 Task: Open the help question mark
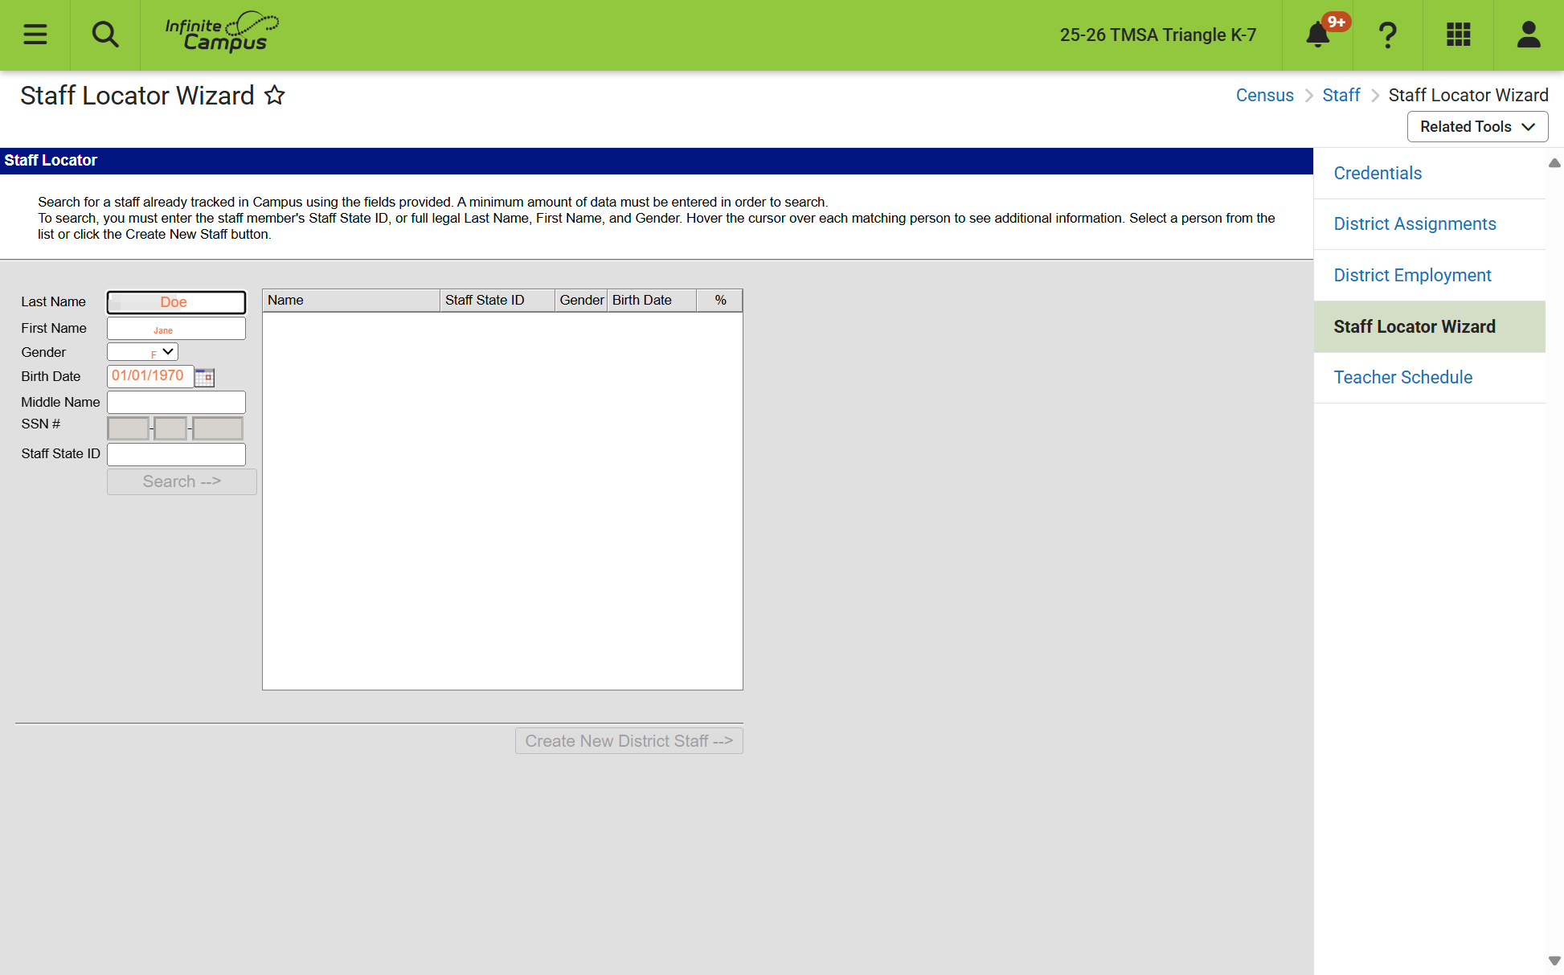[1388, 35]
